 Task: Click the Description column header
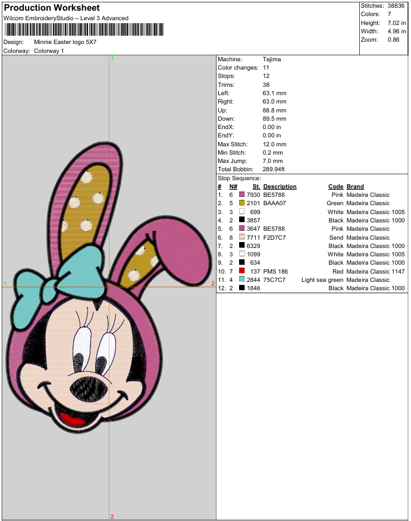click(280, 187)
